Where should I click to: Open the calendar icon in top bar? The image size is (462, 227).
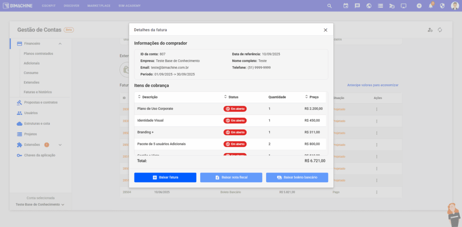coord(346,6)
